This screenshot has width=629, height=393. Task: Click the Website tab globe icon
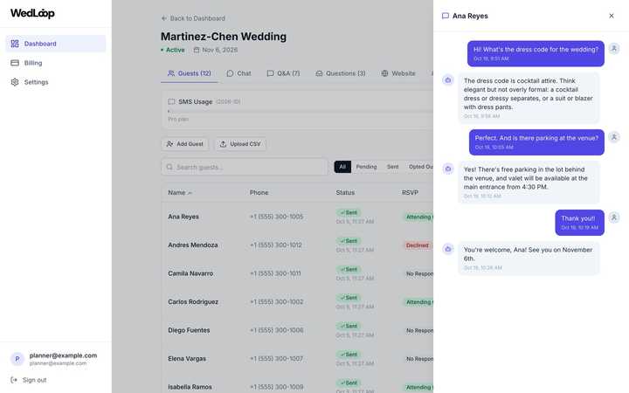[384, 73]
